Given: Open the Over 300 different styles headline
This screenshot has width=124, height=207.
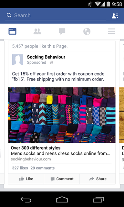Looking at the screenshot, I should pos(36,148).
